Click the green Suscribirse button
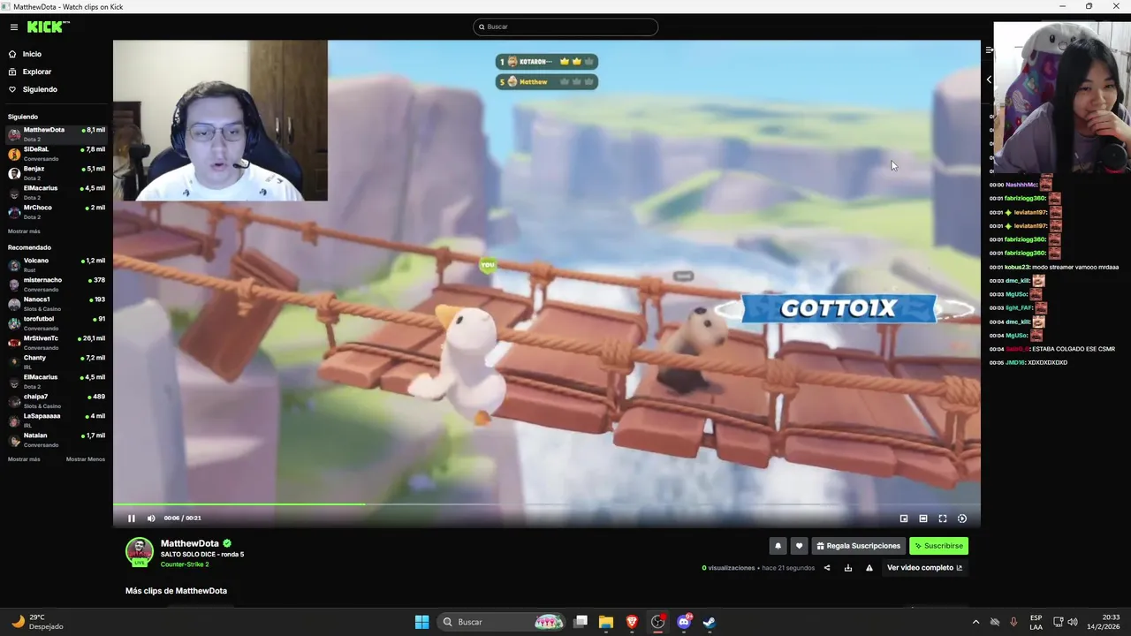Image resolution: width=1131 pixels, height=636 pixels. 938,546
